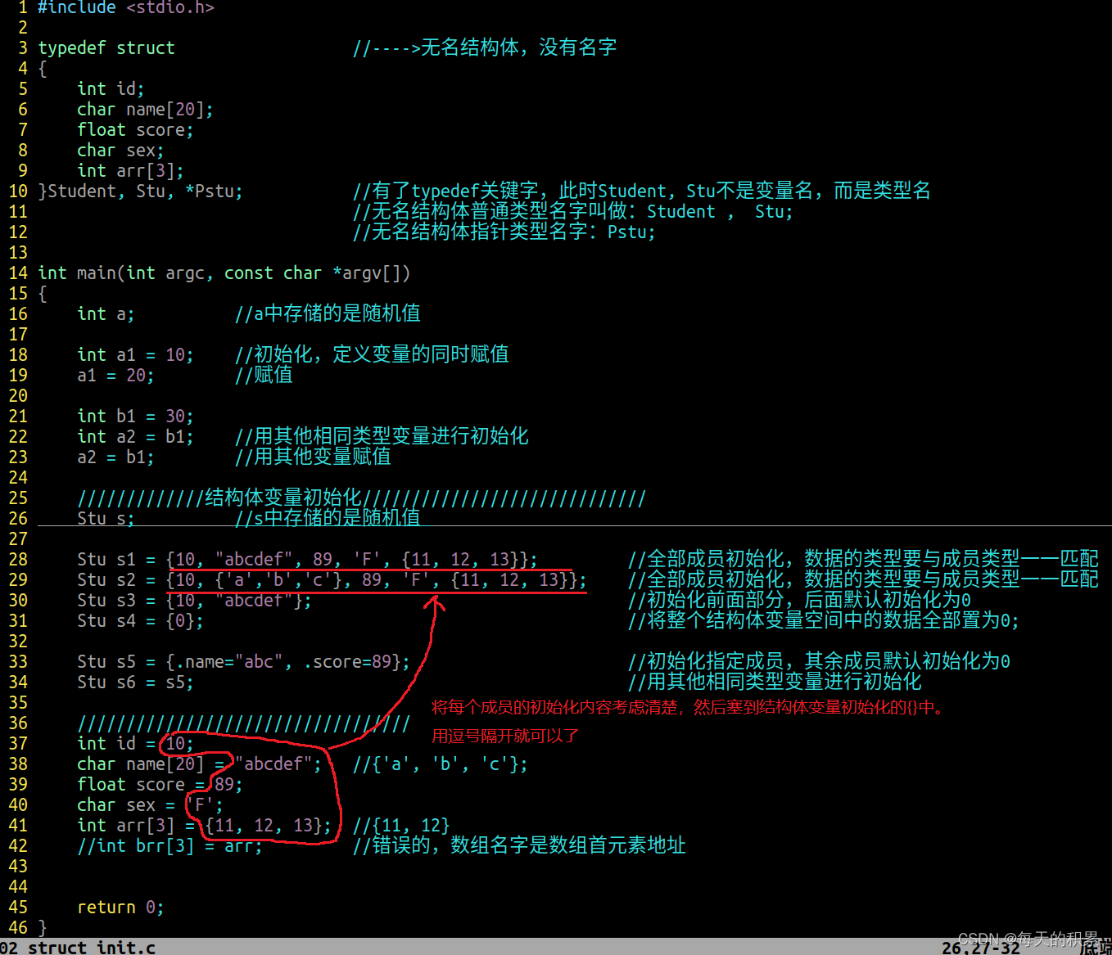
Task: Click 'Stu s;' under the cursor line
Action: (106, 518)
